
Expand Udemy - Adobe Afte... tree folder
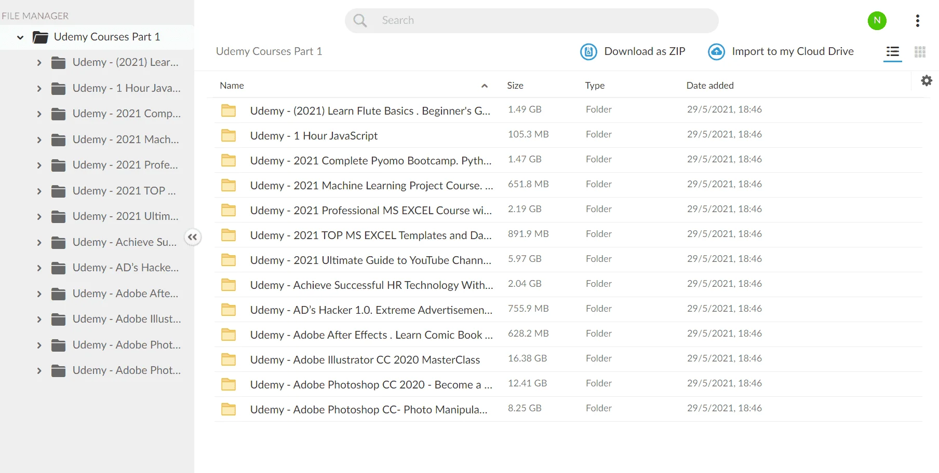(x=39, y=294)
